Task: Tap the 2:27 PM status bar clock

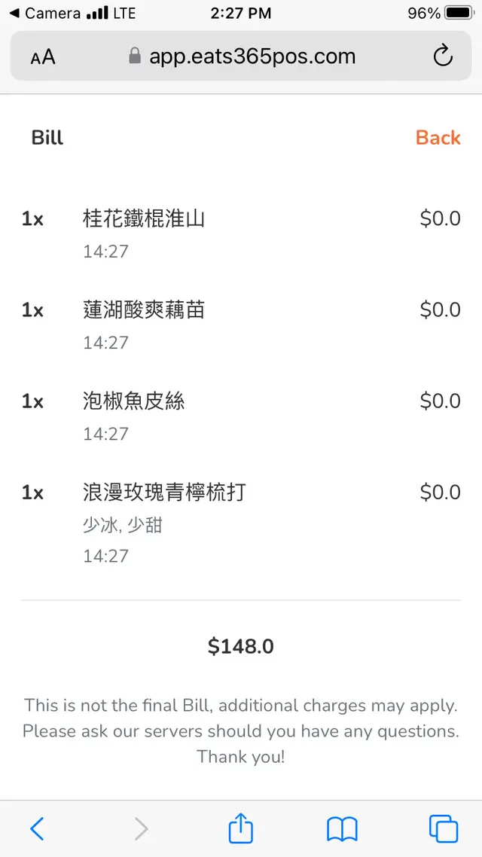Action: pos(240,13)
